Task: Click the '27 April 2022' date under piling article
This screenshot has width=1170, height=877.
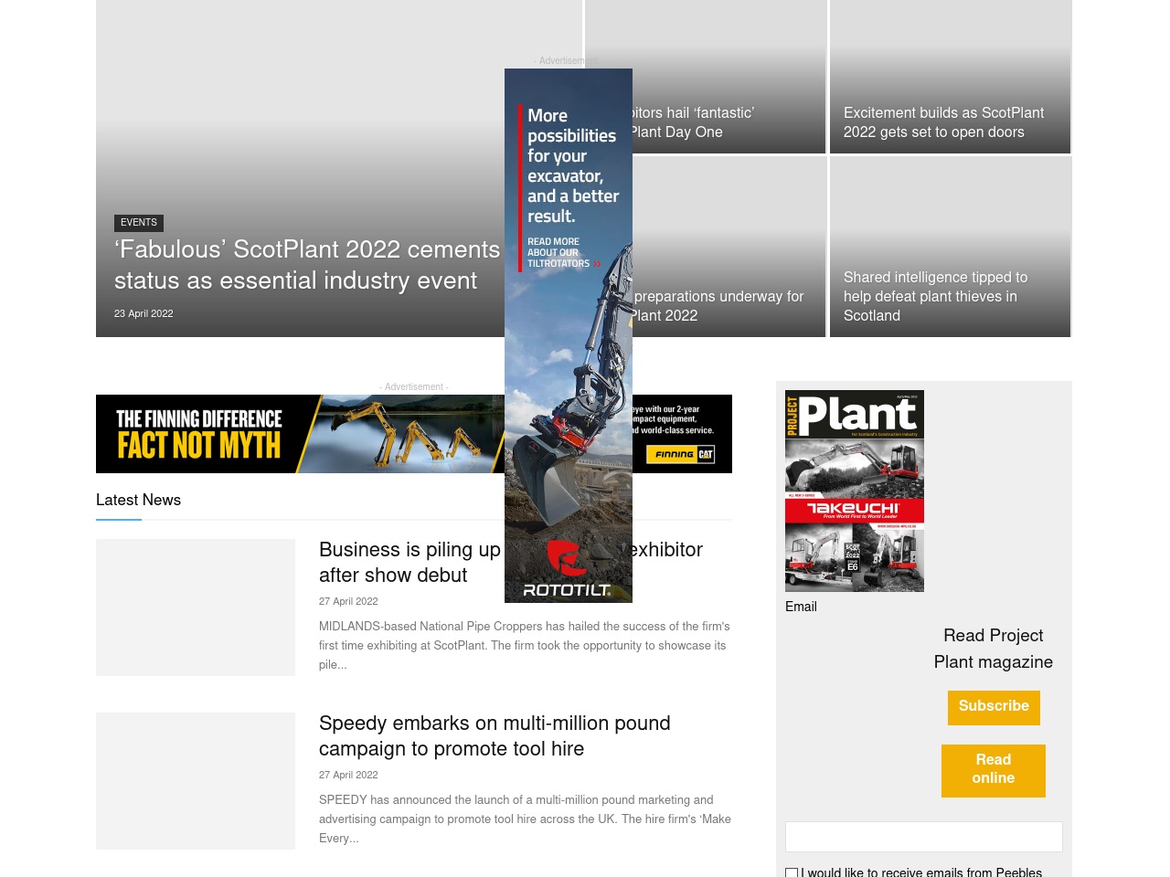Action: 348,602
